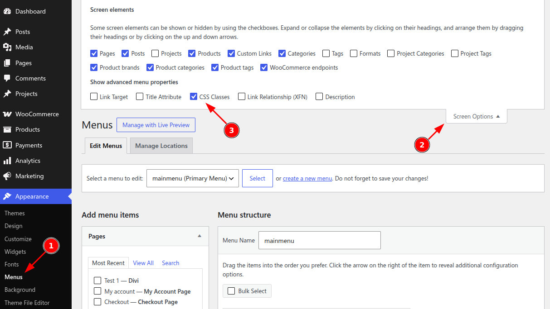This screenshot has width=550, height=309.
Task: Uncheck the Pages screen element checkbox
Action: 94,53
